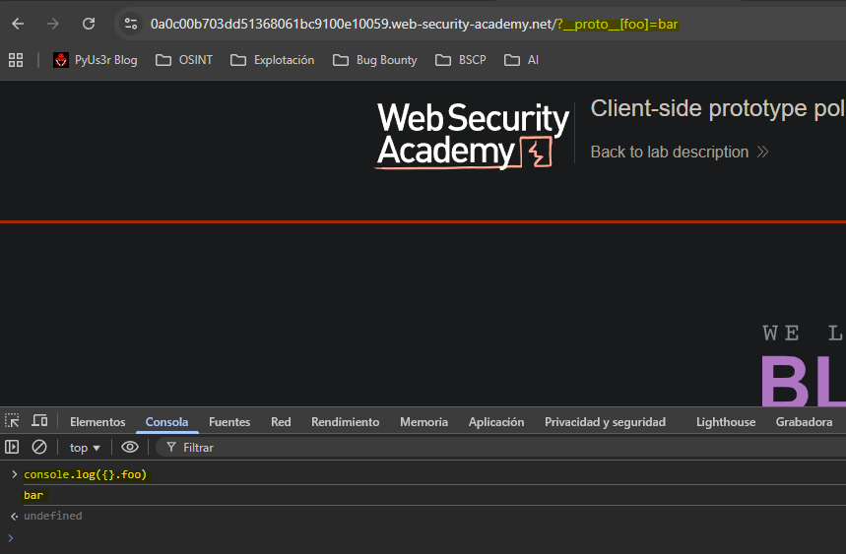Show the console sidebar panel icon

13,447
